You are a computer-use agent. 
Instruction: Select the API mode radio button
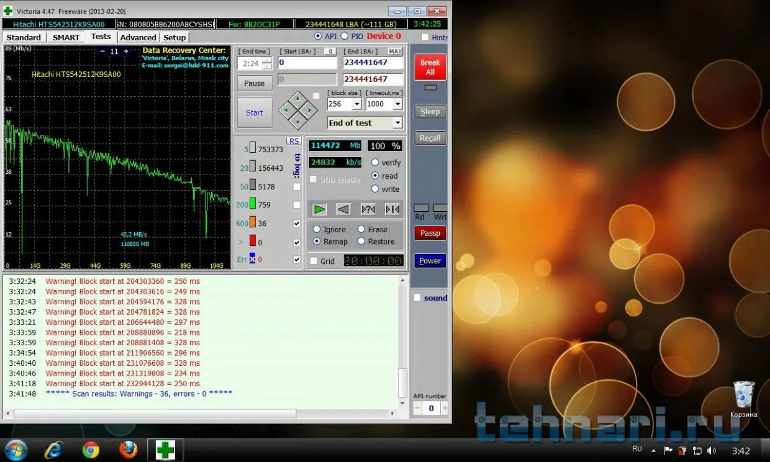coord(319,37)
